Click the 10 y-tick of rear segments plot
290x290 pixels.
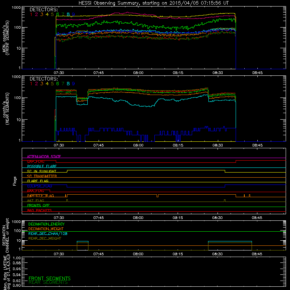pyautogui.click(x=18, y=120)
